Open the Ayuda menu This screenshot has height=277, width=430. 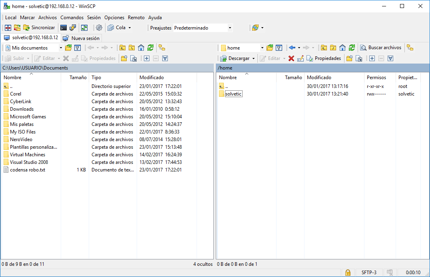click(155, 18)
